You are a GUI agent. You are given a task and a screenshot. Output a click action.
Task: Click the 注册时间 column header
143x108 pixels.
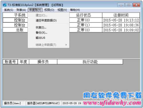coord(121,15)
